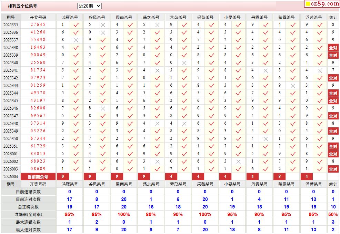Click the 全对 badge for period 2026003
The height and width of the screenshot is (234, 340).
(x=333, y=169)
